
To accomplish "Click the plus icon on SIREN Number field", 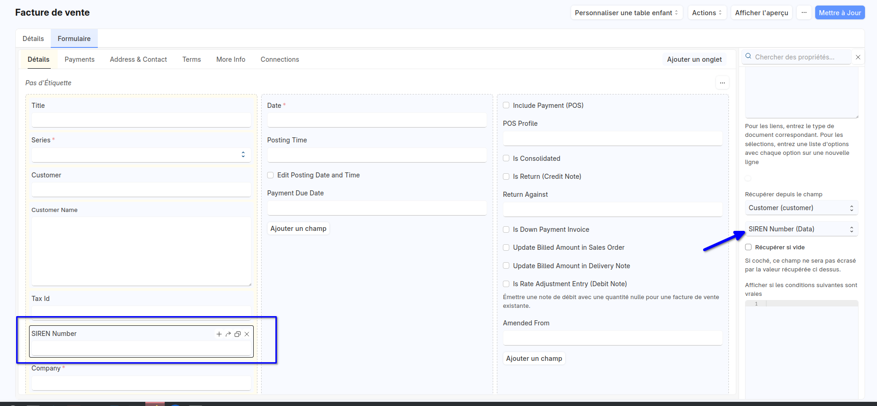I will (x=219, y=334).
